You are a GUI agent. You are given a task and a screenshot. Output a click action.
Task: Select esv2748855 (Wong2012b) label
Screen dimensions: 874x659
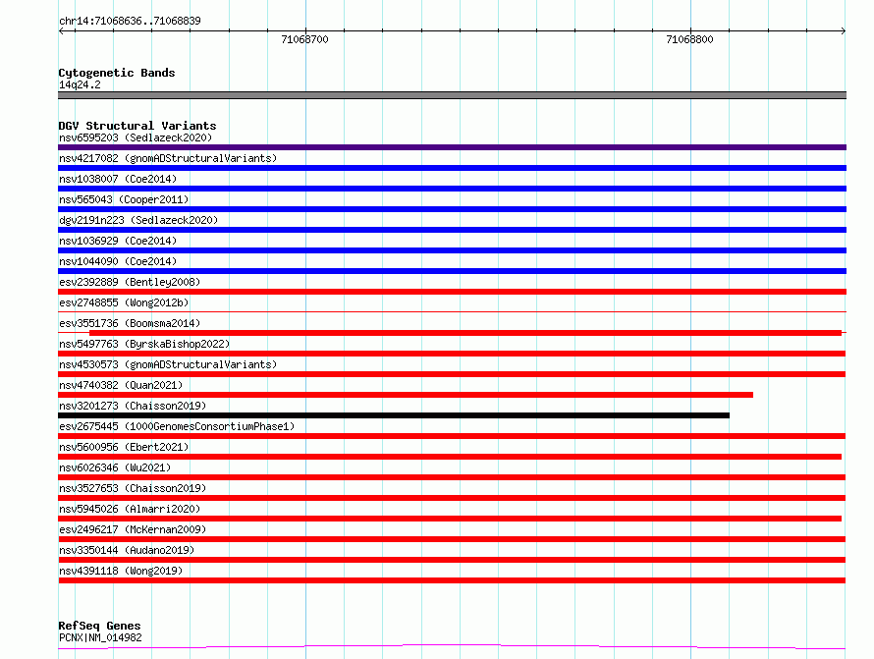[124, 302]
